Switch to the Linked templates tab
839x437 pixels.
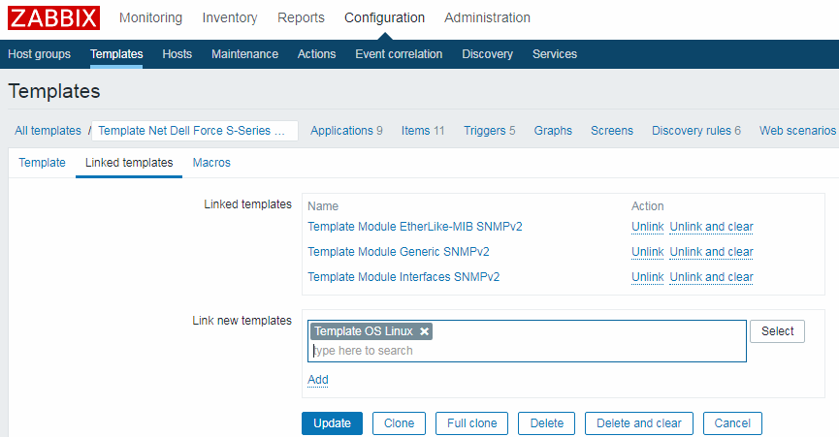tap(129, 163)
